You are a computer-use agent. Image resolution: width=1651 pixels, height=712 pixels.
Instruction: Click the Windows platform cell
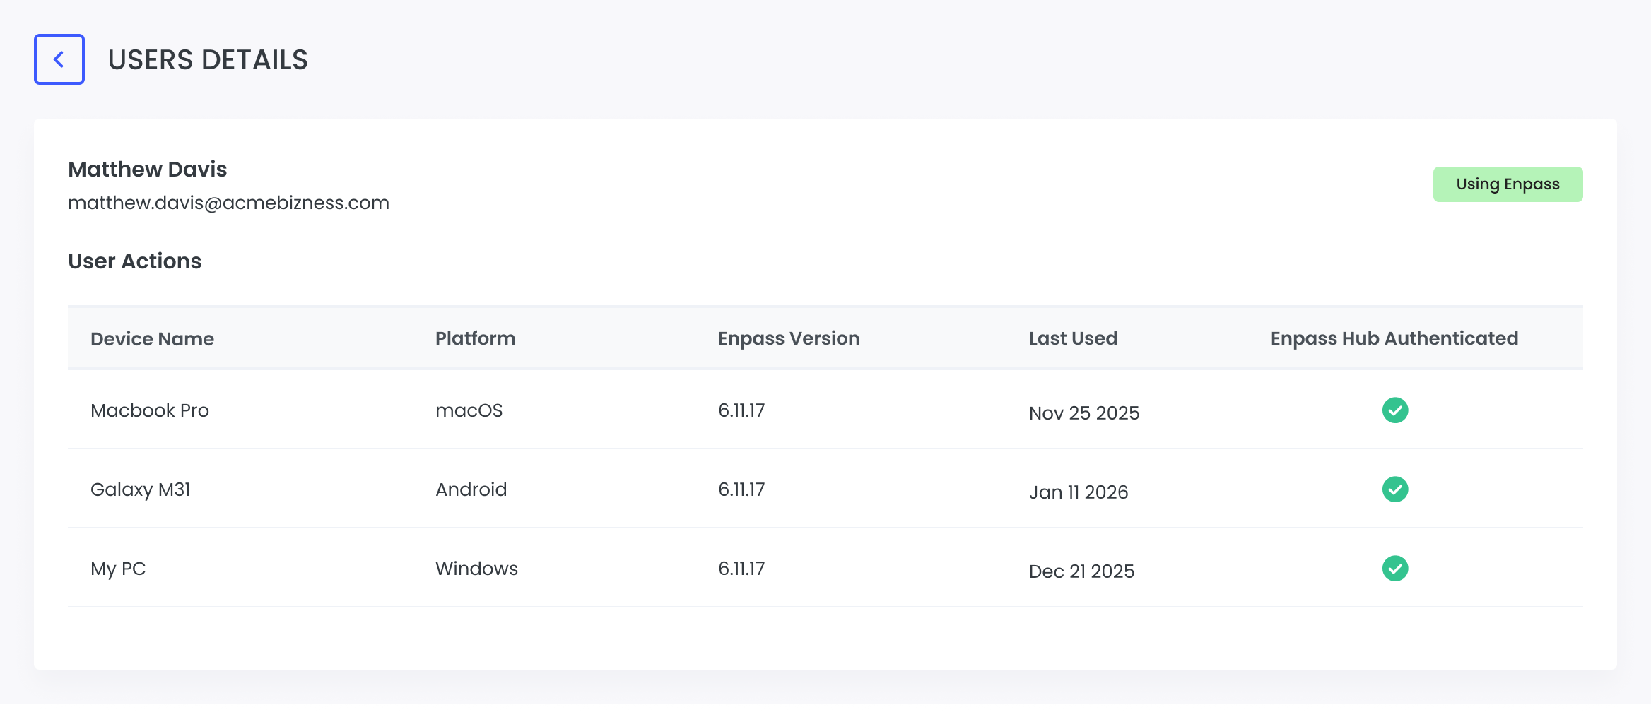click(476, 569)
